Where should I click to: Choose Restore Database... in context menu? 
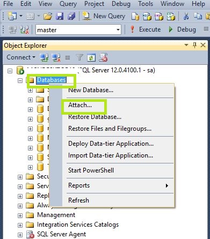[x=95, y=117]
